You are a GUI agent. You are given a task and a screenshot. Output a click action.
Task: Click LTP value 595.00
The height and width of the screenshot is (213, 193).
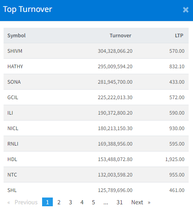coord(177,144)
